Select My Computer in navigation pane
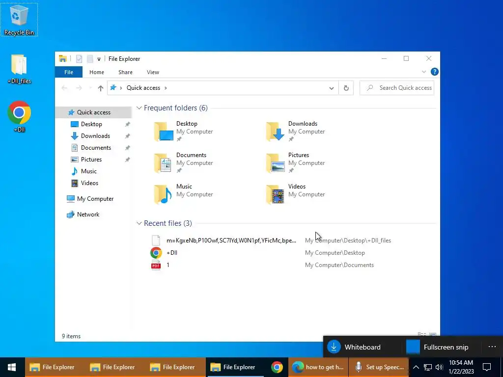Viewport: 503px width, 377px height. click(95, 199)
